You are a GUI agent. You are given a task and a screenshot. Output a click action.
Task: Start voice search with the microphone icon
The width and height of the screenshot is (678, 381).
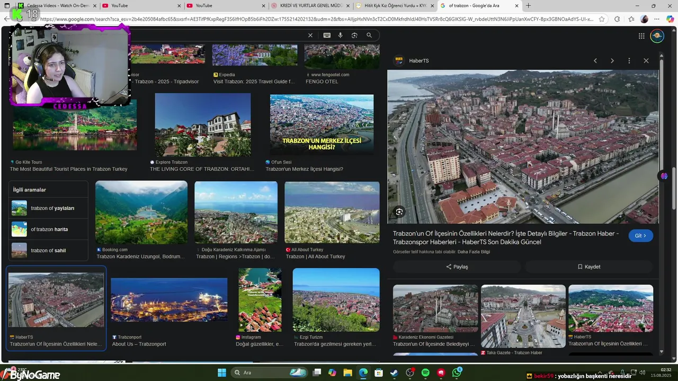pos(341,35)
